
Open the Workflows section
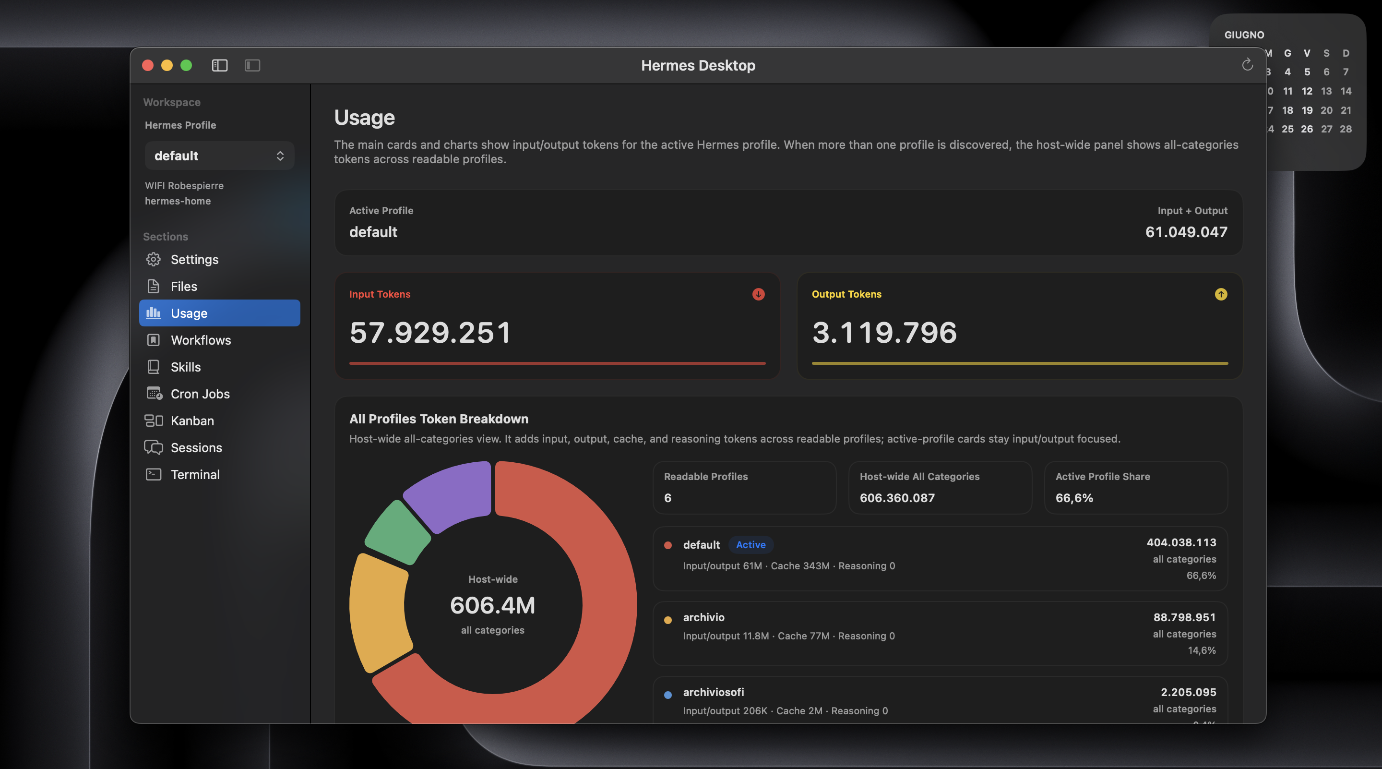219,340
